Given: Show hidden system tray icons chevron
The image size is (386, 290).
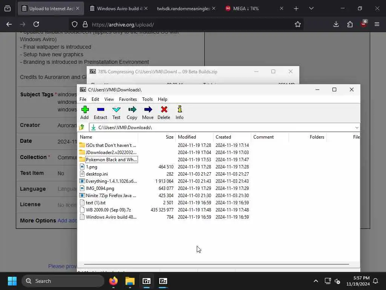Looking at the screenshot, I should [316, 281].
